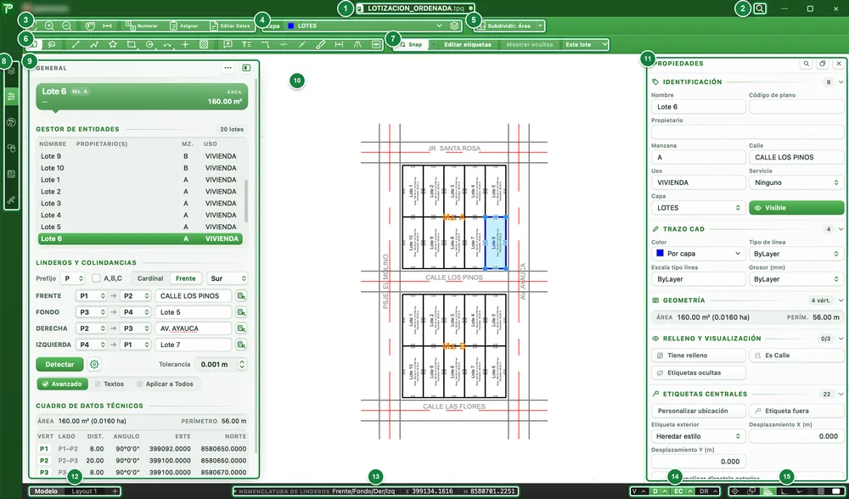Select the lasso selection tool
The width and height of the screenshot is (849, 499).
[52, 44]
